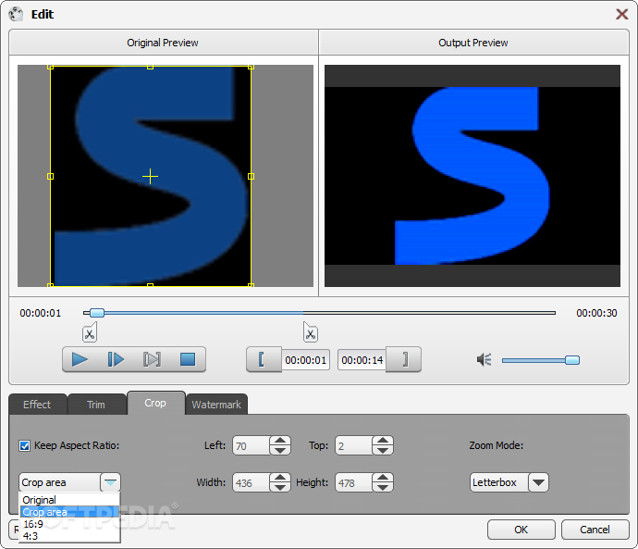Stop playback with the square Stop button
Image resolution: width=638 pixels, height=549 pixels.
click(188, 359)
